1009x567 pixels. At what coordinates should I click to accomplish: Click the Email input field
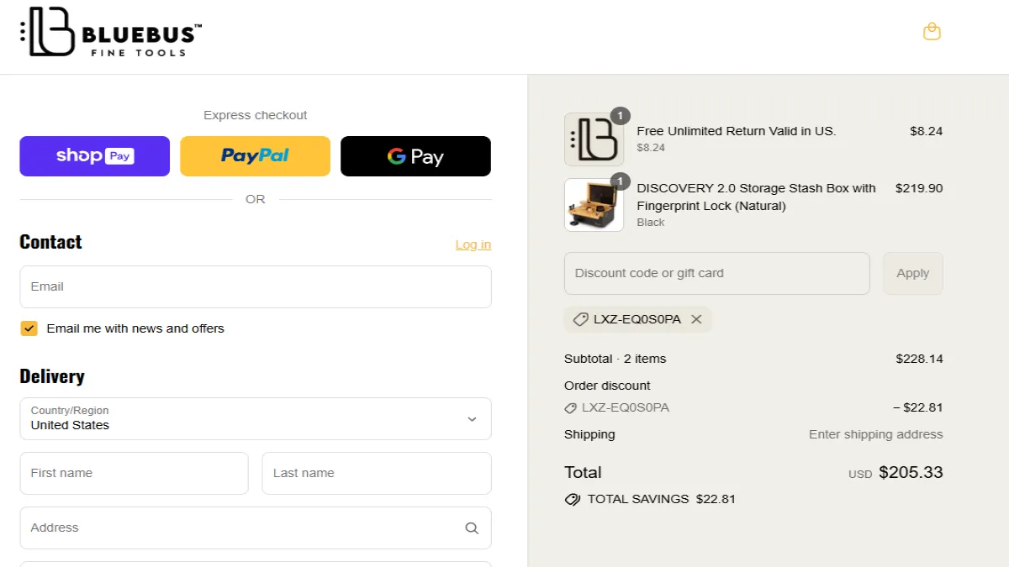pyautogui.click(x=255, y=286)
